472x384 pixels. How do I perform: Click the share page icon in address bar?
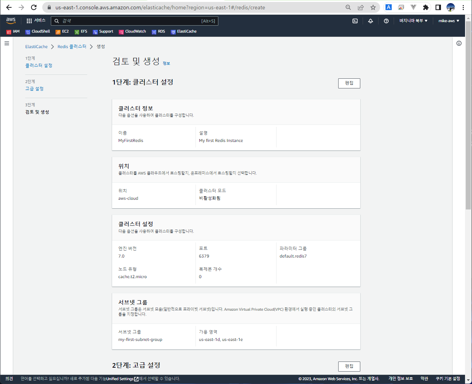click(x=361, y=7)
